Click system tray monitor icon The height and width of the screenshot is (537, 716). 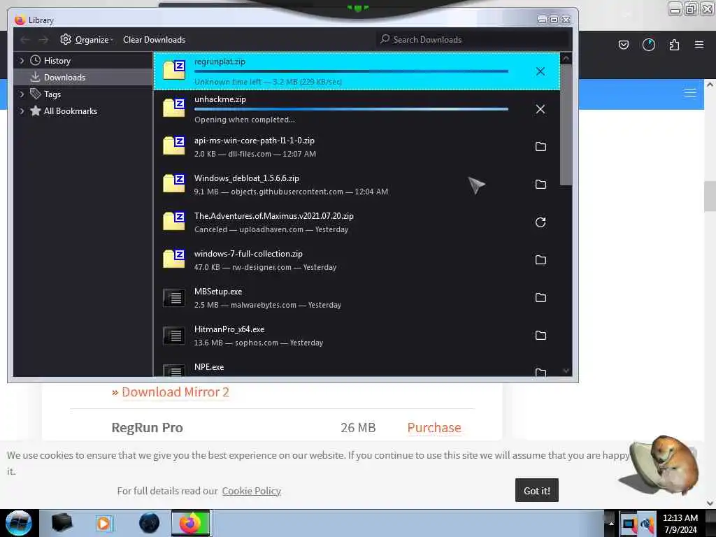[x=629, y=524]
